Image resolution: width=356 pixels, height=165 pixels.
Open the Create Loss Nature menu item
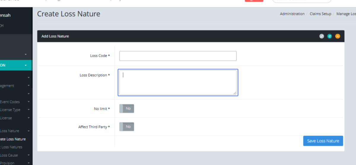[13, 139]
